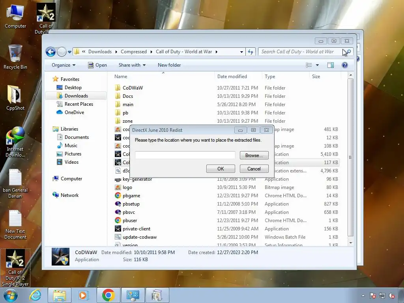Sort files by the Name column header
Image resolution: width=404 pixels, height=303 pixels.
coord(121,77)
